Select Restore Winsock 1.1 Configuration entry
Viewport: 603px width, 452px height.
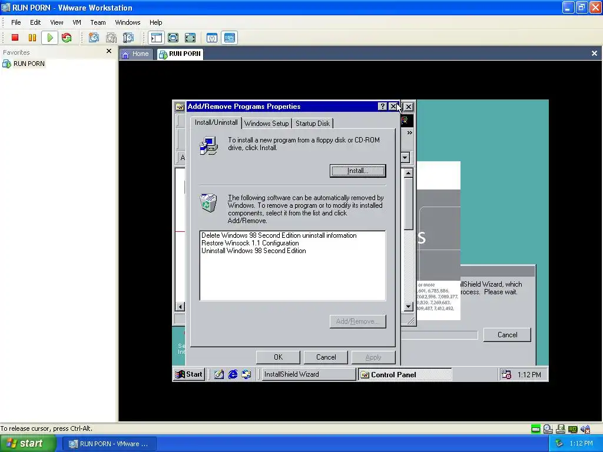point(250,243)
